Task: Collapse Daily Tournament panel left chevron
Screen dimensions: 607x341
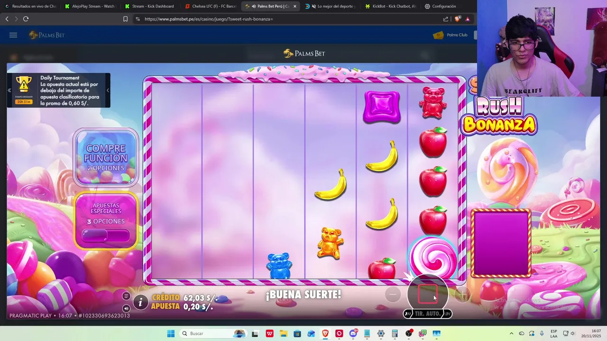Action: pos(9,90)
